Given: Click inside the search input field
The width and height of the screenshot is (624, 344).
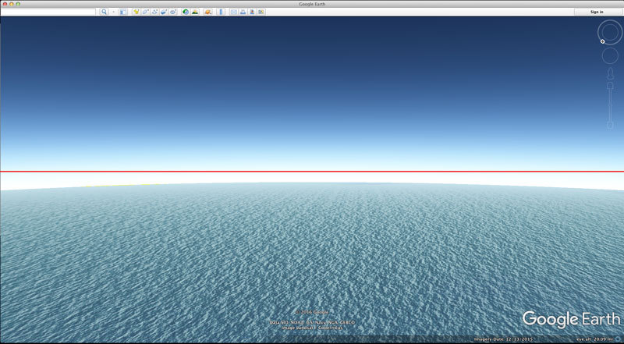Looking at the screenshot, I should point(48,12).
